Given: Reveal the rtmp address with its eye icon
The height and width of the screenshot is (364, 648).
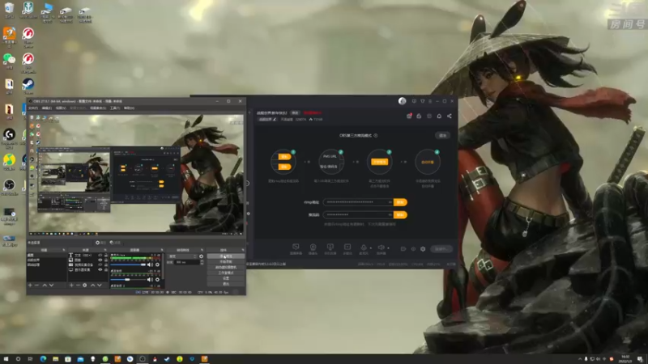Looking at the screenshot, I should click(390, 202).
